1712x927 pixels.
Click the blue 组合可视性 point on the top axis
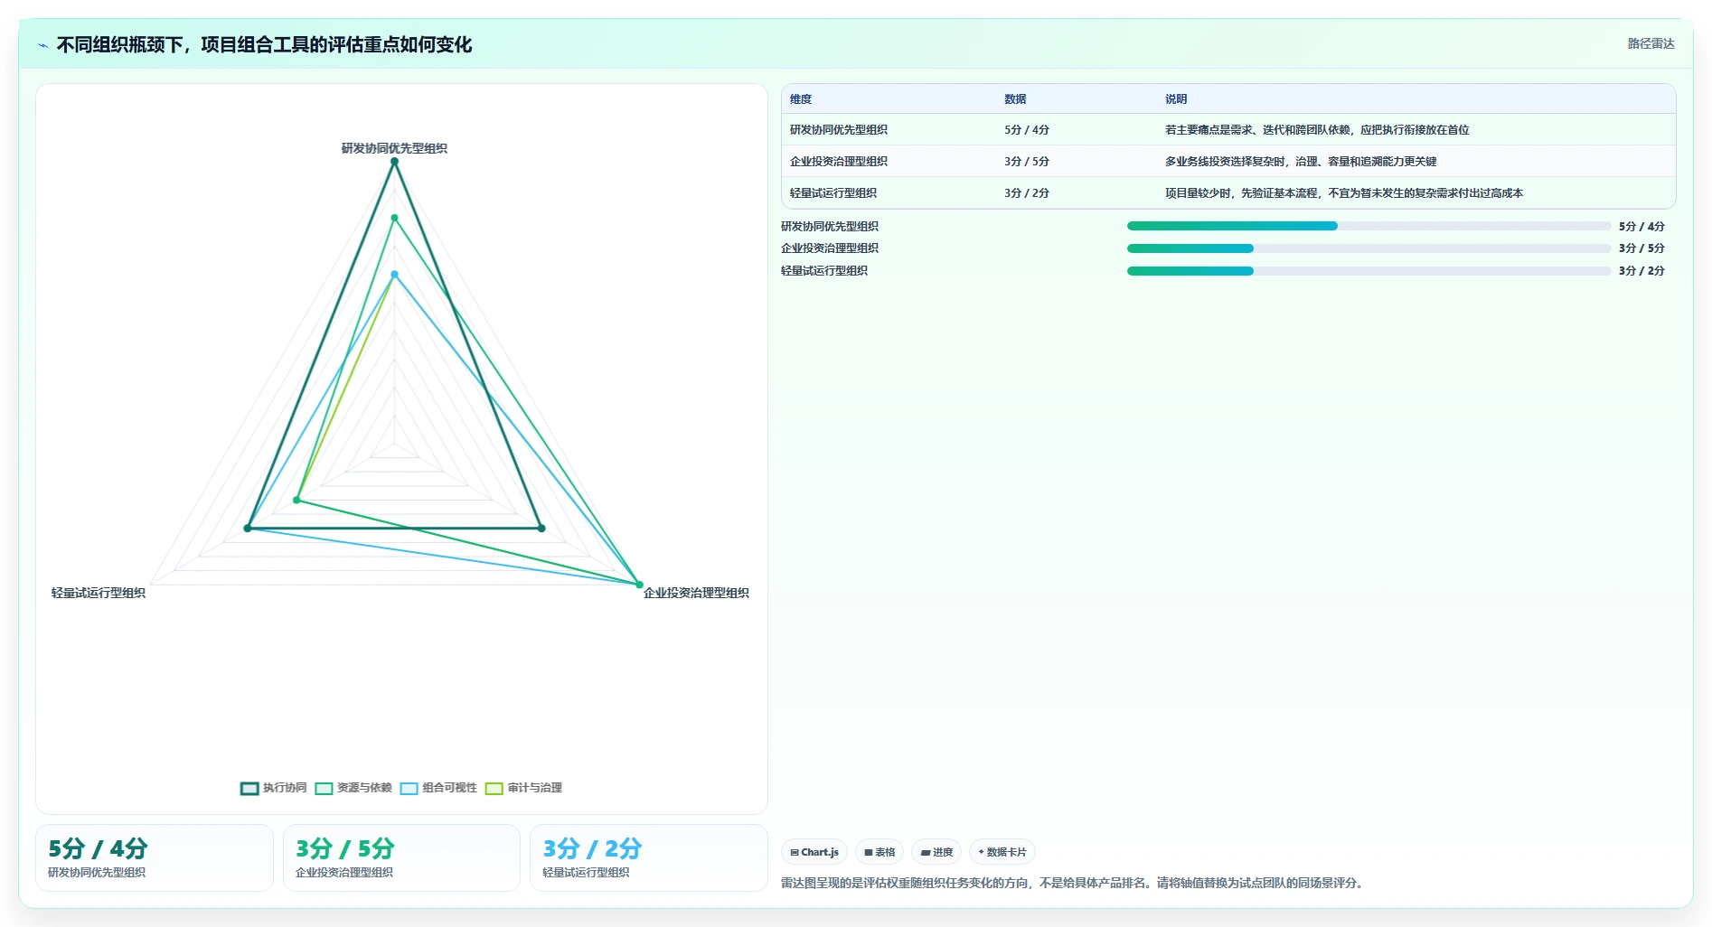pos(394,275)
